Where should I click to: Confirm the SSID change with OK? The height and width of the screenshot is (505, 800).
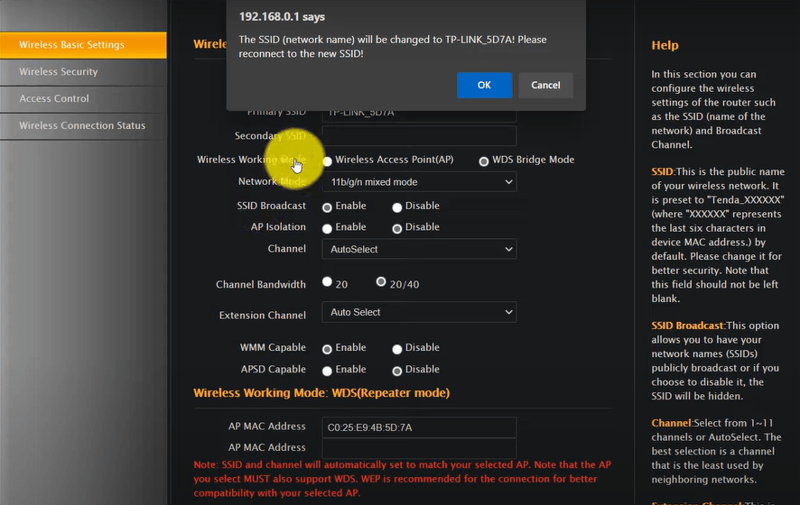coord(484,85)
